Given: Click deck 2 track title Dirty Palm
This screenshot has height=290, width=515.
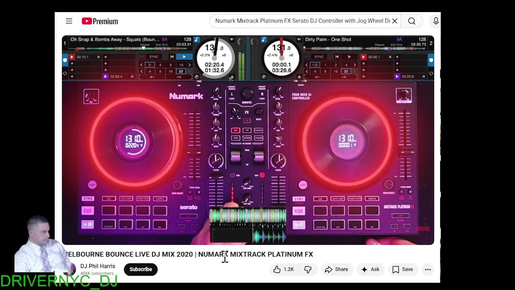Looking at the screenshot, I should click(x=328, y=39).
